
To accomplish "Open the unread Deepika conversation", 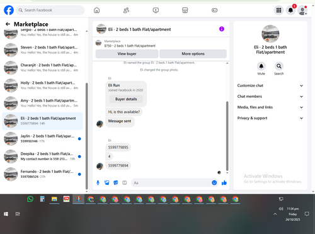I will pos(42,156).
